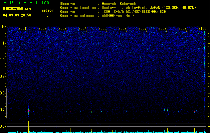The width and height of the screenshot is (210, 133).
Task: Click the timestamp 04.03.03 20:50
Action: point(17,15)
